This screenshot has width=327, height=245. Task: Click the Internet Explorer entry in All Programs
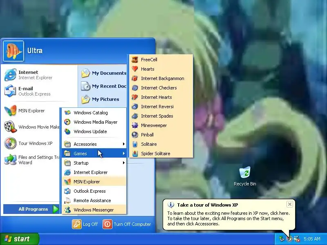[x=94, y=172]
